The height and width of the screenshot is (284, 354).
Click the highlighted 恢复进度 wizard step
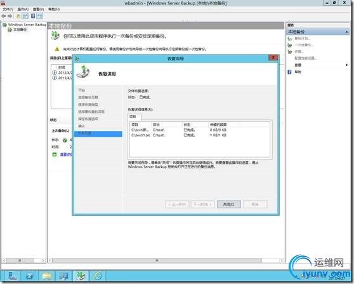98,133
